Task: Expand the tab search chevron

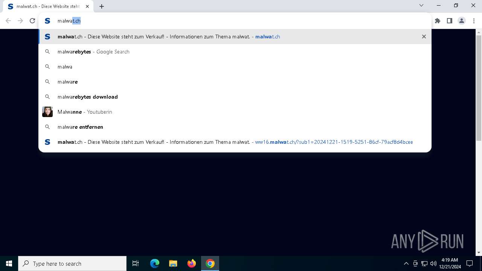Action: [x=421, y=5]
